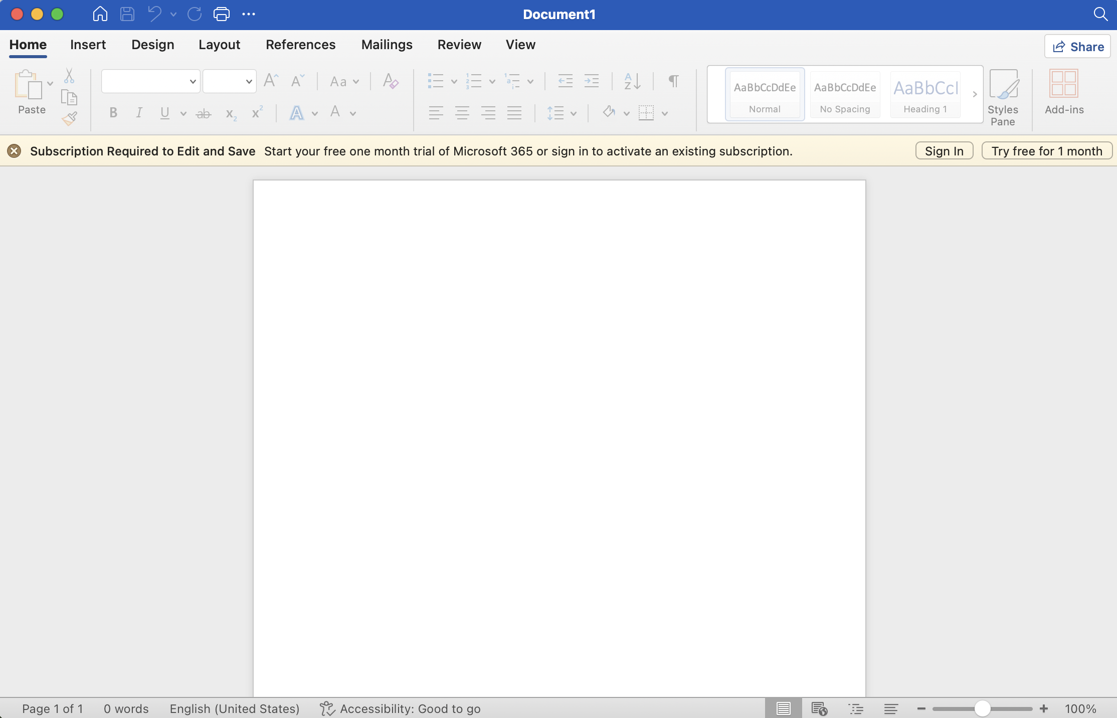The width and height of the screenshot is (1117, 718).
Task: Expand the styles gallery arrow
Action: coord(975,94)
